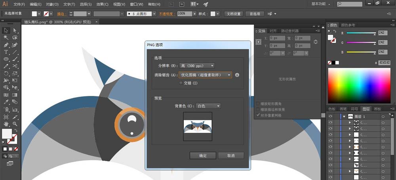Open the 效果(C) menu
396x180 pixels.
pos(103,4)
